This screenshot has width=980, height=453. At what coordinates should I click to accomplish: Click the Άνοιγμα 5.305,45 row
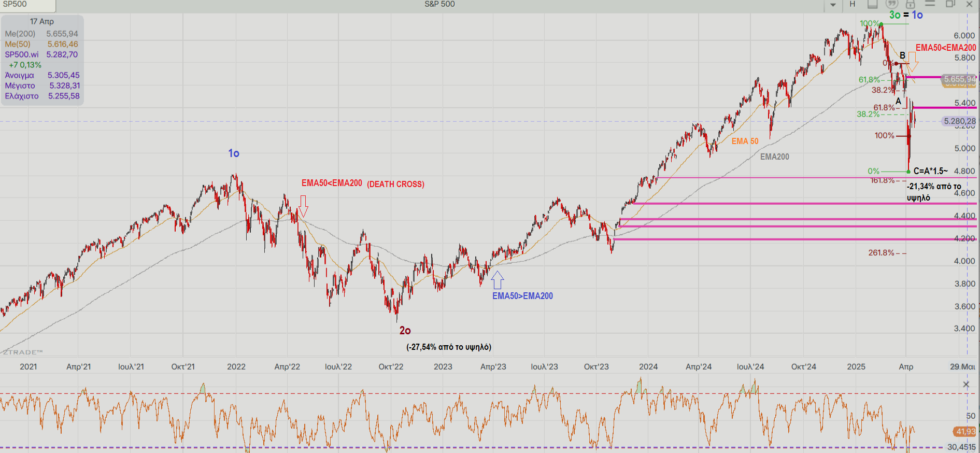(x=42, y=75)
